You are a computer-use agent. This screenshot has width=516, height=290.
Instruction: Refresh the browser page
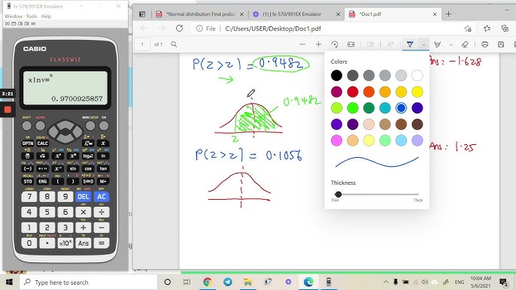(x=179, y=29)
